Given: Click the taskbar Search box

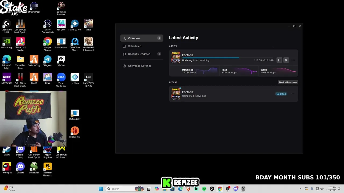Looking at the screenshot, I should pyautogui.click(x=125, y=189).
